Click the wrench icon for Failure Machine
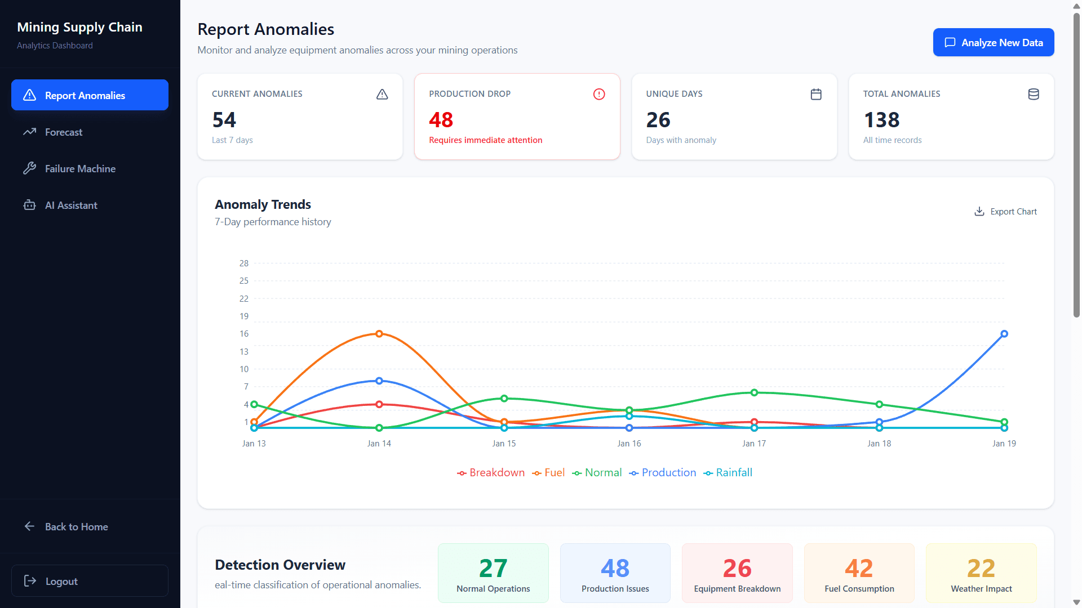The width and height of the screenshot is (1082, 608). pyautogui.click(x=29, y=168)
